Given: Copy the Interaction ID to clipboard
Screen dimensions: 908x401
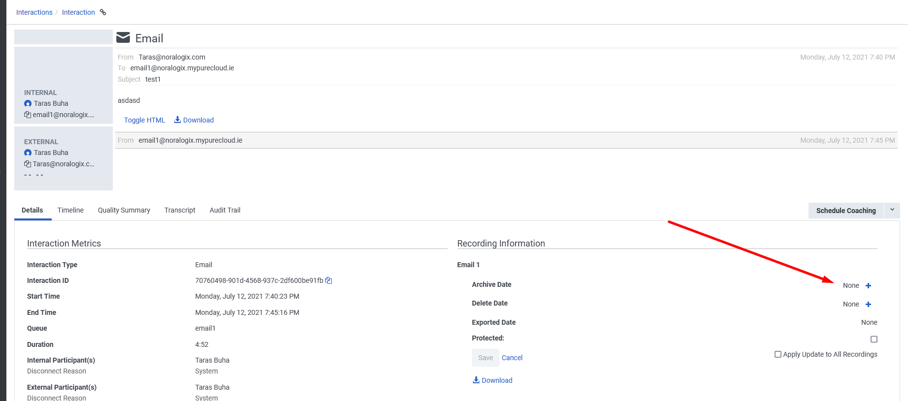Looking at the screenshot, I should coord(328,280).
